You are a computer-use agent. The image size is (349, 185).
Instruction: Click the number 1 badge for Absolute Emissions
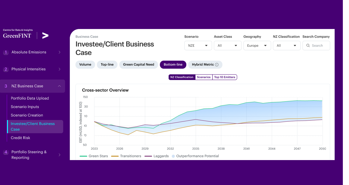click(6, 52)
